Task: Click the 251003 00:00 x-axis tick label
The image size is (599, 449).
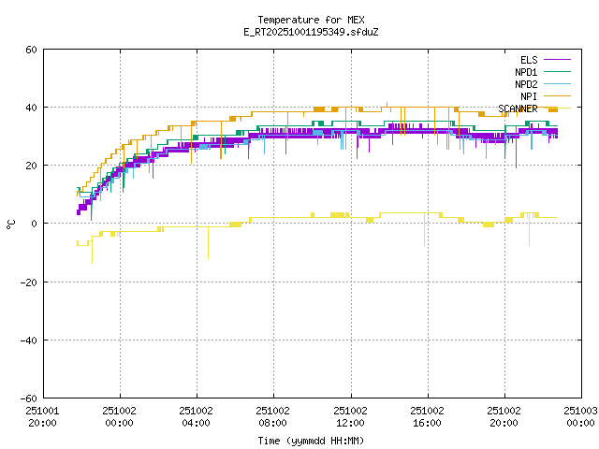Action: point(581,416)
